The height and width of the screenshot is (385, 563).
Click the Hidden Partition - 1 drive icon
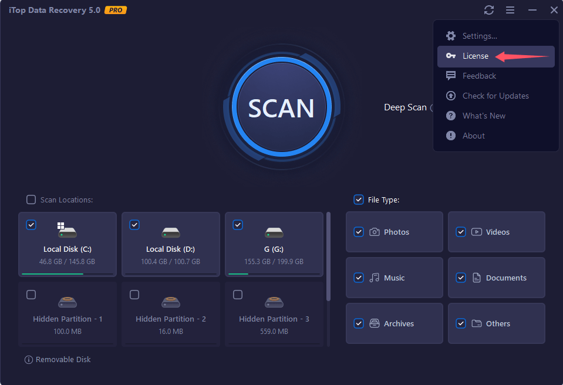67,302
